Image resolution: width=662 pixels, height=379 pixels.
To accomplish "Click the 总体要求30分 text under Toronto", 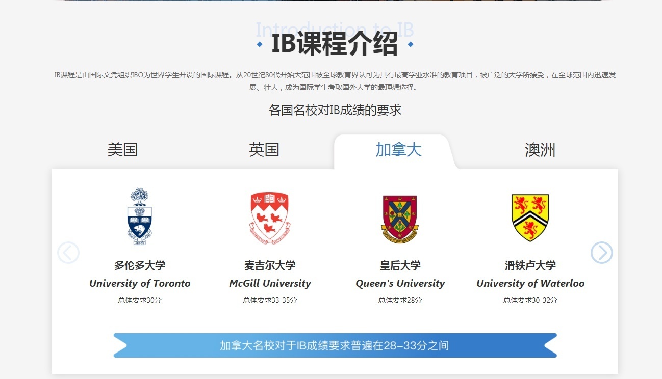I will pyautogui.click(x=140, y=300).
